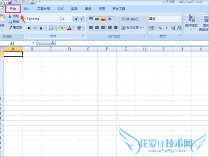Switch to 数据 Data tab
Image resolution: width=209 pixels, height=157 pixels.
(74, 9)
